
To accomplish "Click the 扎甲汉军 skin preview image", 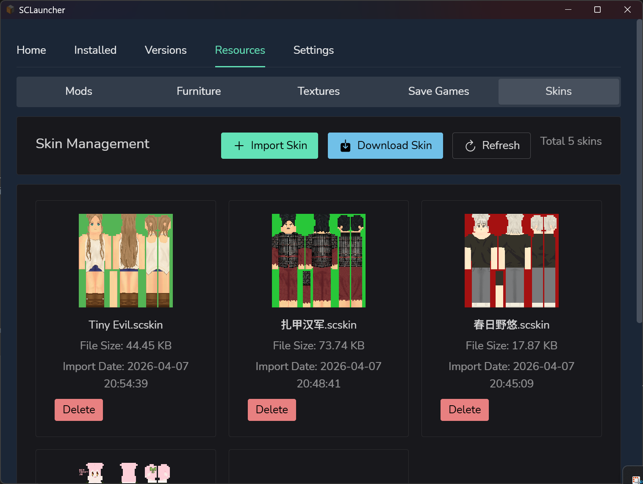I will (319, 260).
